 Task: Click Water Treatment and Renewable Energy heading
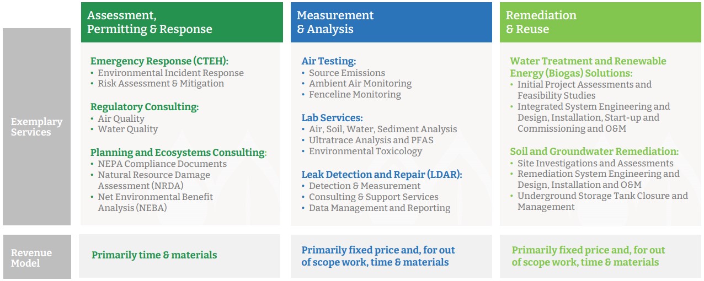point(588,67)
